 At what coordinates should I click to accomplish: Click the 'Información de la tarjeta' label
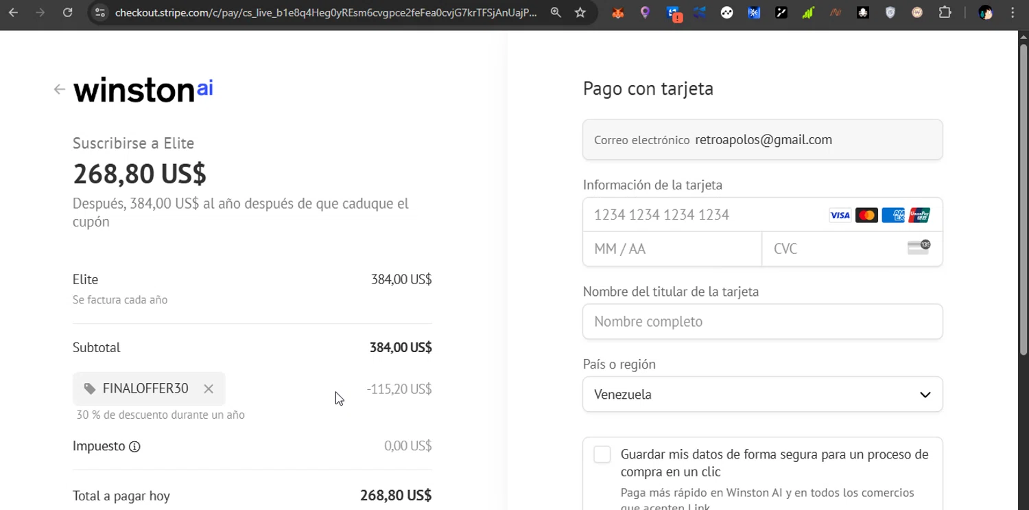pyautogui.click(x=652, y=185)
